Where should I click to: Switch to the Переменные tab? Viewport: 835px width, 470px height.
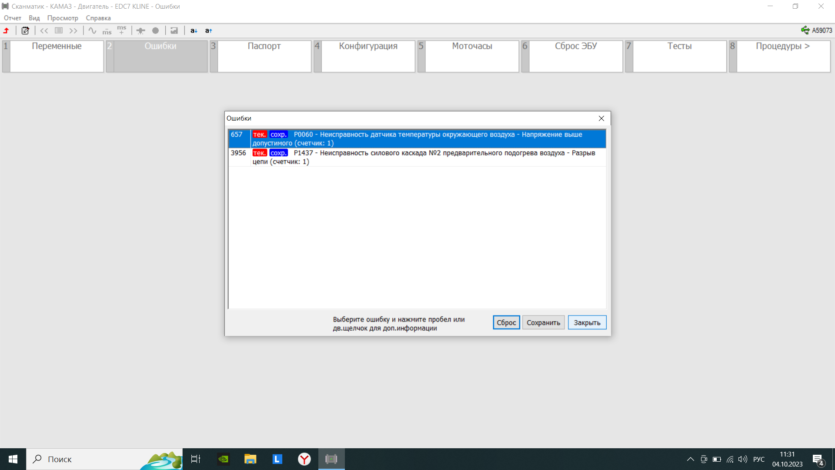coord(57,56)
